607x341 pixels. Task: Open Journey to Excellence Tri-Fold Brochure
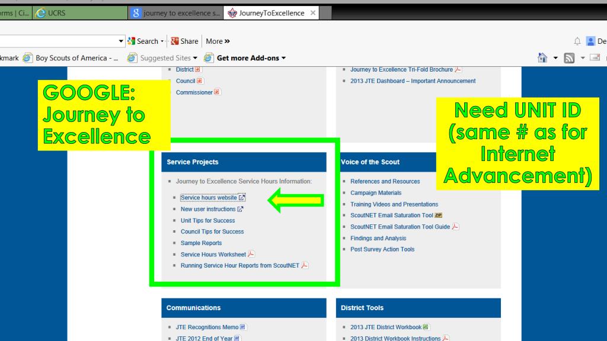click(x=405, y=70)
